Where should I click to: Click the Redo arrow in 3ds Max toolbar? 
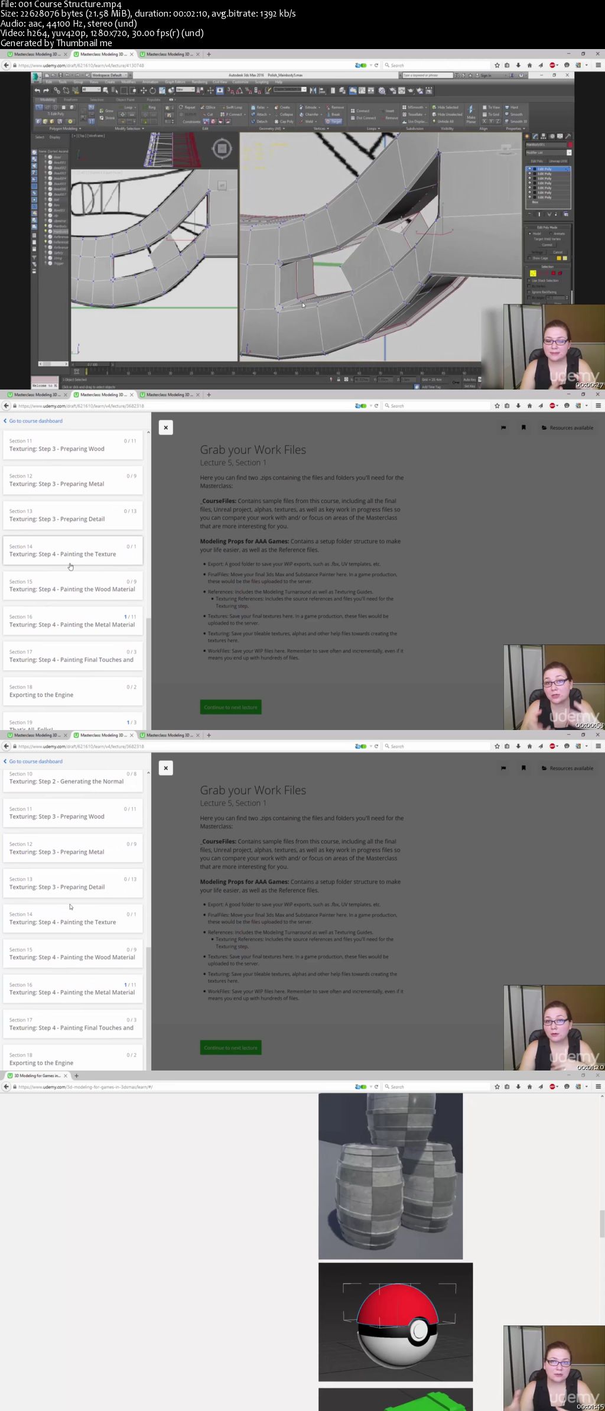(x=45, y=90)
